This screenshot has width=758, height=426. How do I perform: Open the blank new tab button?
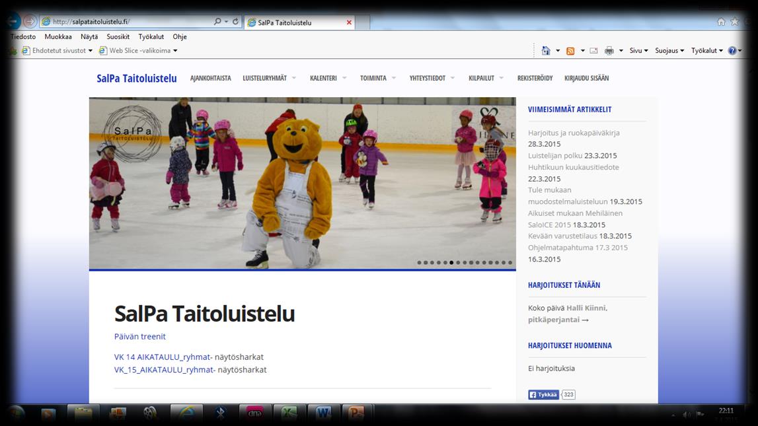(363, 22)
